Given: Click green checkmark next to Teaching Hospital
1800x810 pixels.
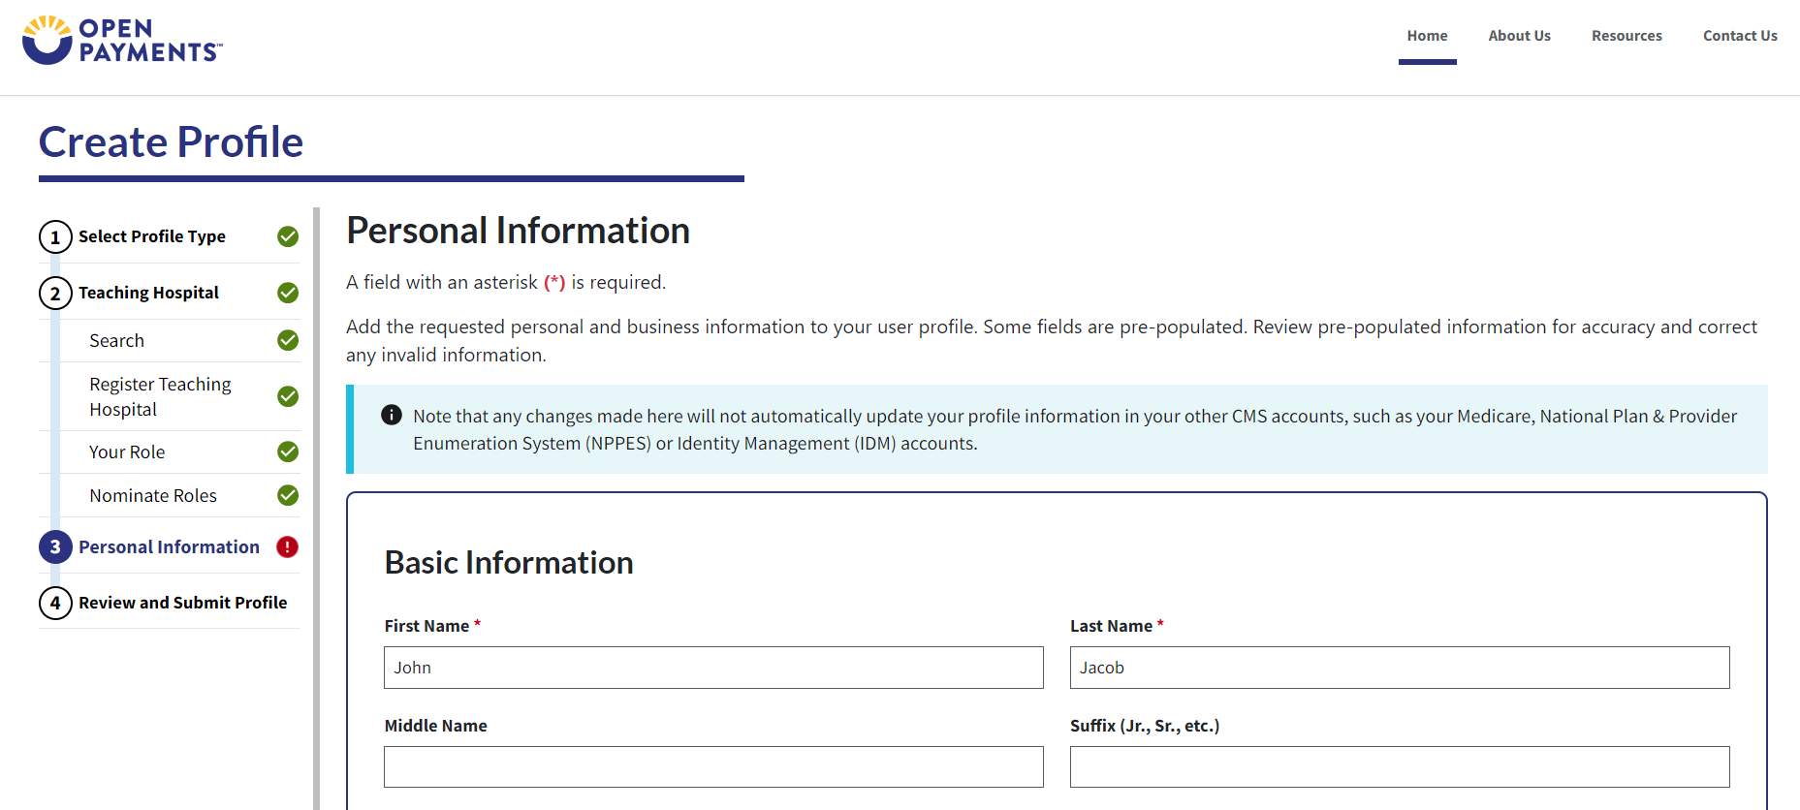Looking at the screenshot, I should coord(288,293).
